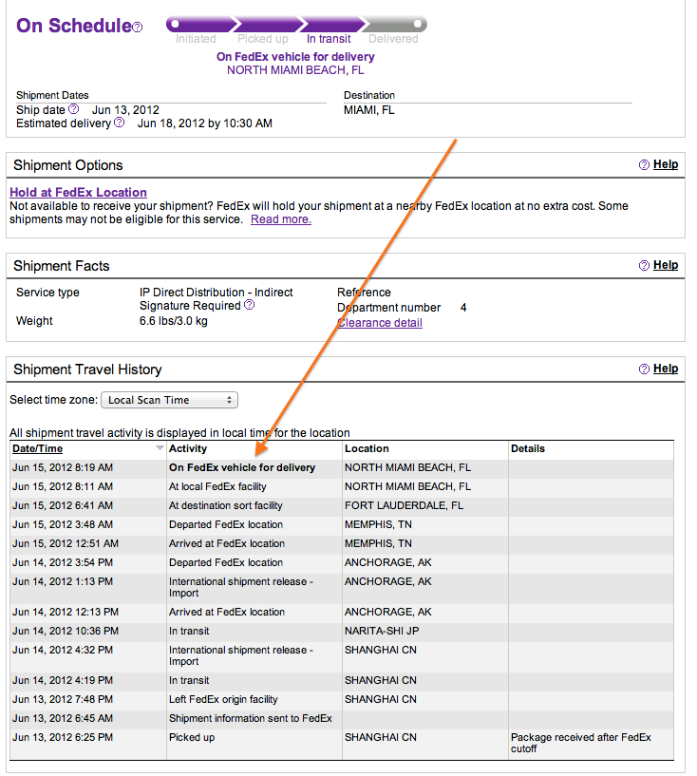
Task: Click estimated delivery 'Jun 18, 2012 by 10:30 AM'
Action: pyautogui.click(x=205, y=123)
